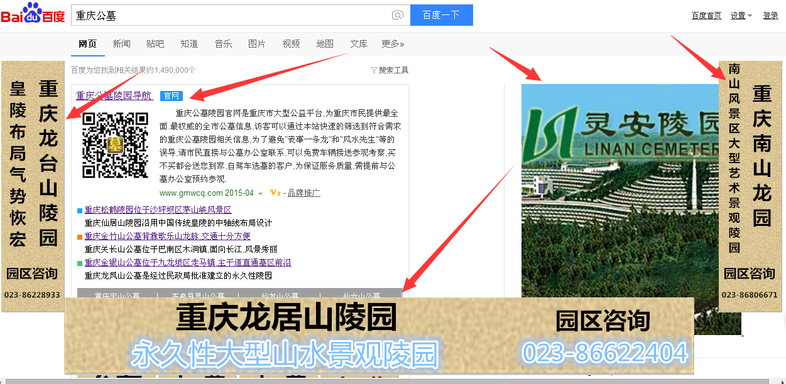Image resolution: width=786 pixels, height=384 pixels.
Task: Open the 重庆金竹山公墓背靠歌乐山龙脉 link
Action: [168, 237]
